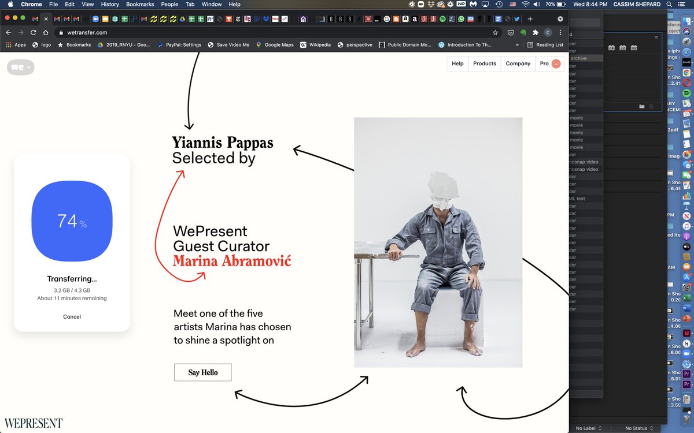Image resolution: width=694 pixels, height=433 pixels.
Task: Open Chrome profile C avatar
Action: tap(548, 33)
